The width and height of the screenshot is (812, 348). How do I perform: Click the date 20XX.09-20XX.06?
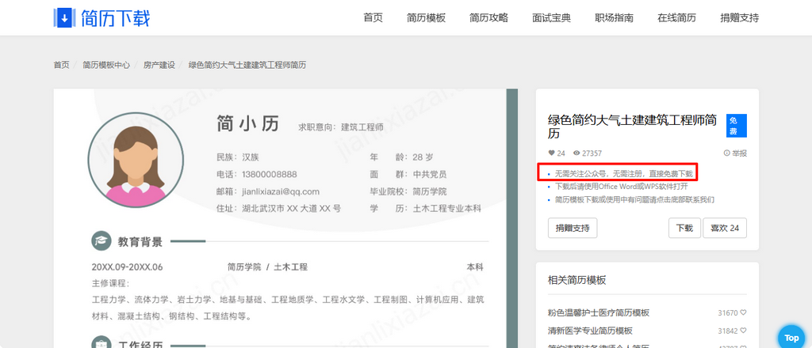tap(128, 267)
